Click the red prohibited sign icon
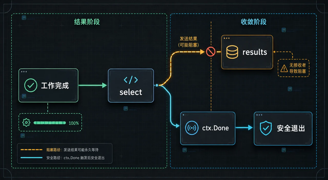The width and height of the screenshot is (328, 180). pyautogui.click(x=211, y=52)
